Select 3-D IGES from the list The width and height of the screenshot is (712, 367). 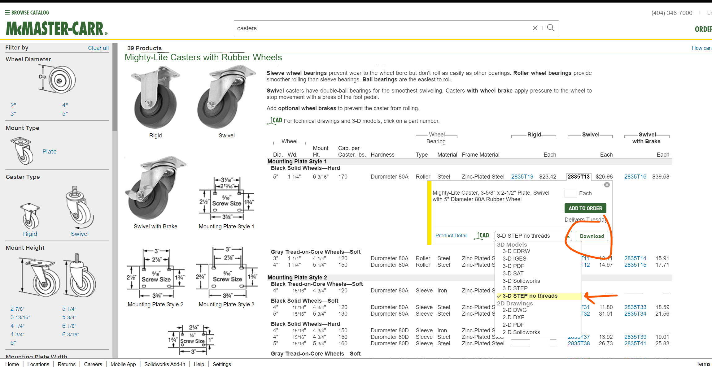coord(514,259)
